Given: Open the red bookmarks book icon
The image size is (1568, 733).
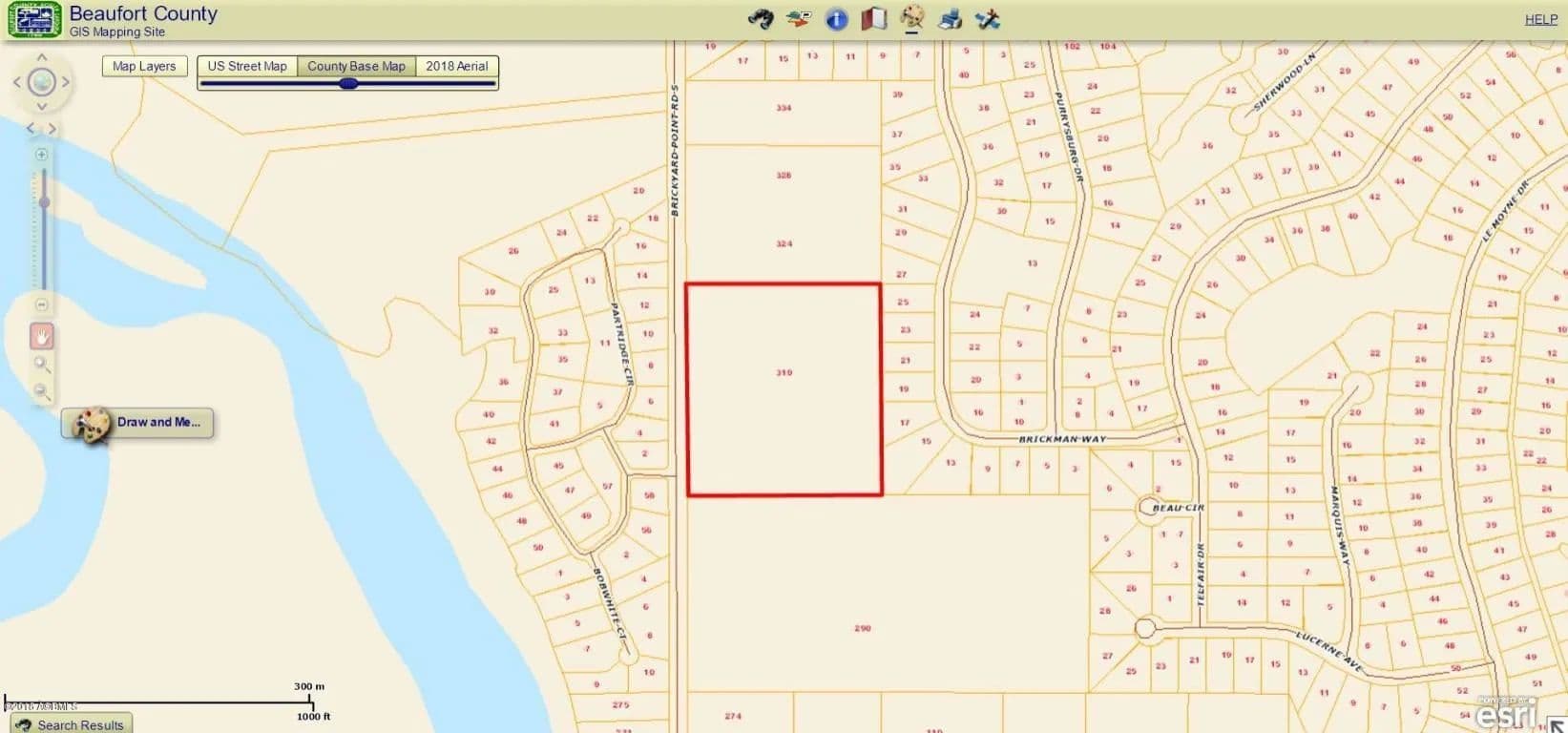Looking at the screenshot, I should coord(874,19).
